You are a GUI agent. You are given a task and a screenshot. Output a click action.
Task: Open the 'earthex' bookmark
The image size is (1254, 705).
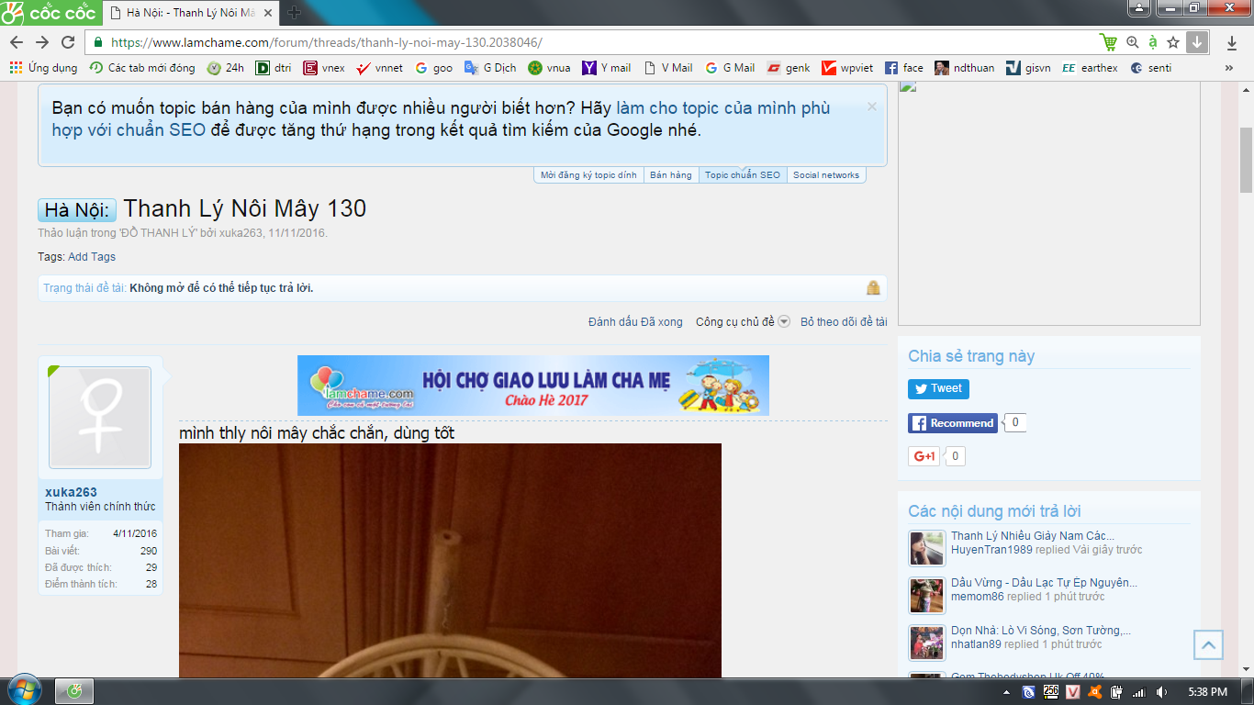[x=1091, y=68]
